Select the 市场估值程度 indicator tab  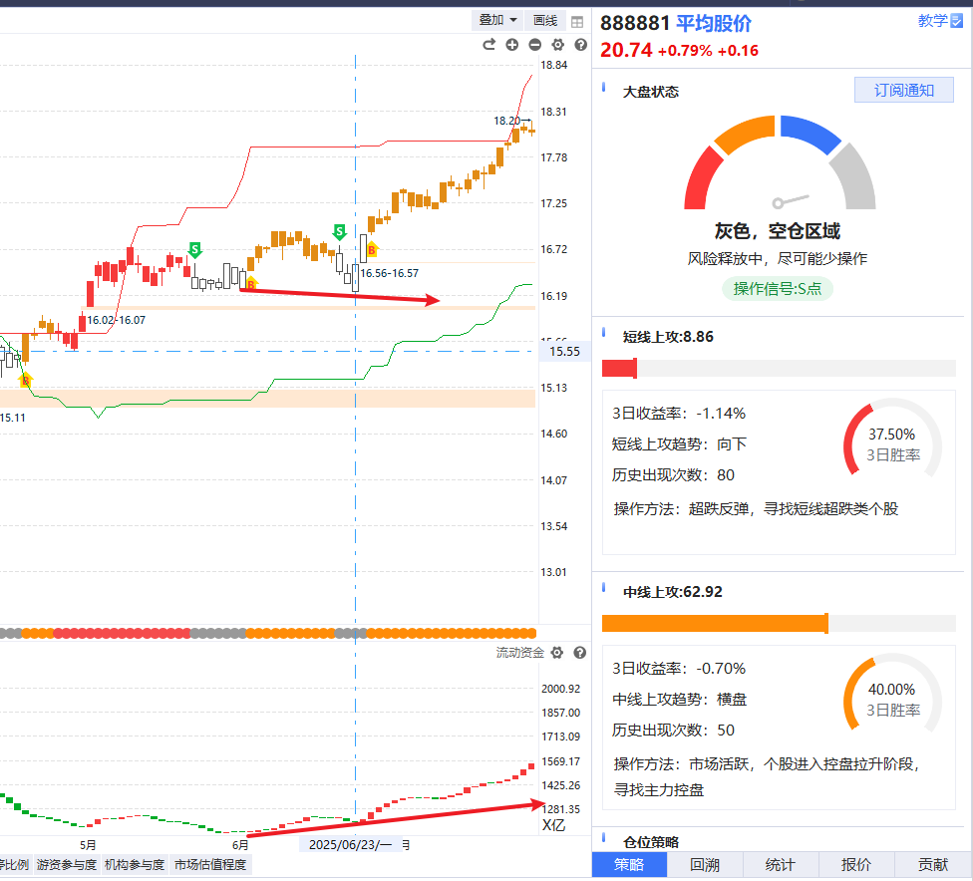click(x=210, y=864)
